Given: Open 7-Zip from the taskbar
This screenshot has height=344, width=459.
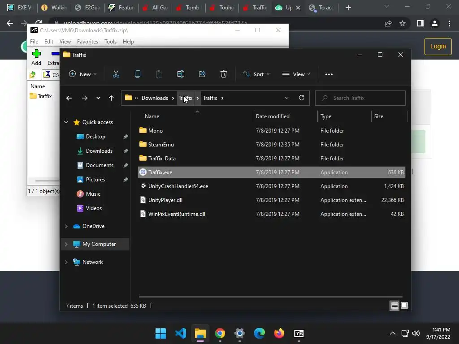Looking at the screenshot, I should tap(299, 333).
